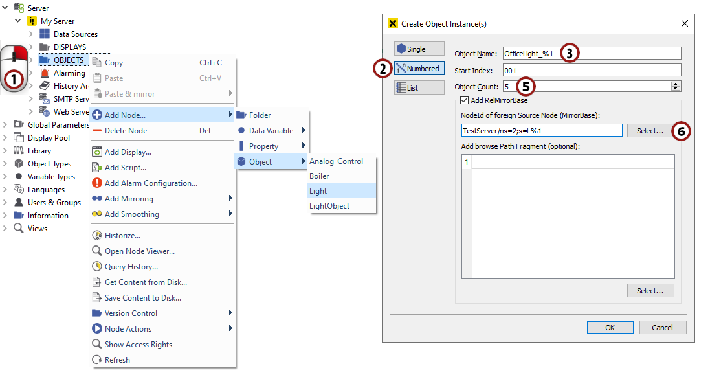The width and height of the screenshot is (710, 375).
Task: Select the Numbered mode option
Action: (419, 69)
